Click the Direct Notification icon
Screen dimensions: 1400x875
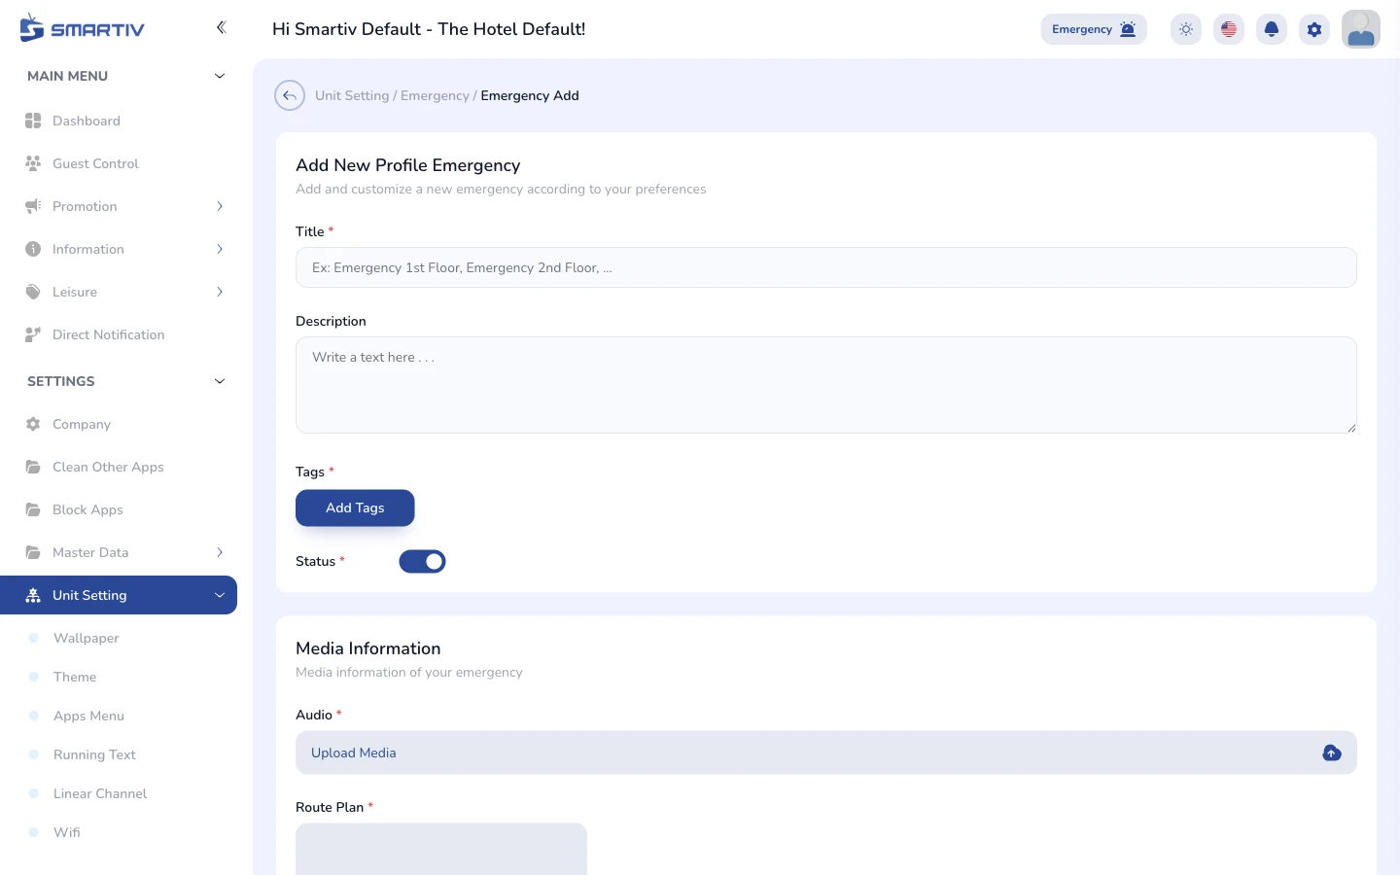tap(33, 334)
